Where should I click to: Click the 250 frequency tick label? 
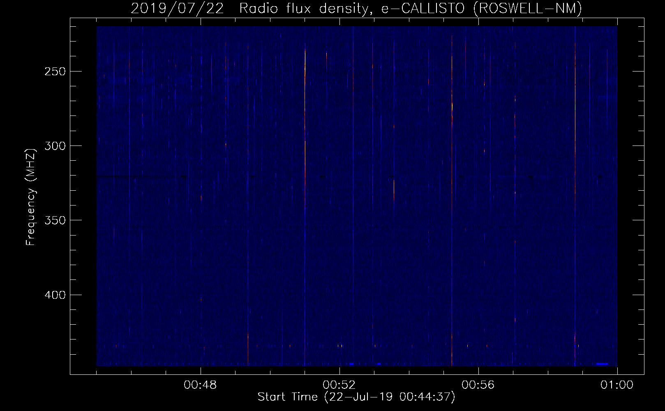pyautogui.click(x=55, y=72)
